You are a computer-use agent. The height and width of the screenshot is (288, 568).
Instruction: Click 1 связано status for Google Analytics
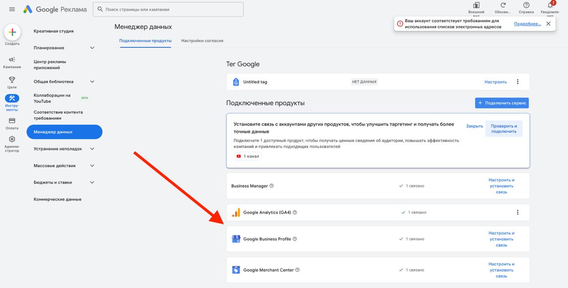414,212
